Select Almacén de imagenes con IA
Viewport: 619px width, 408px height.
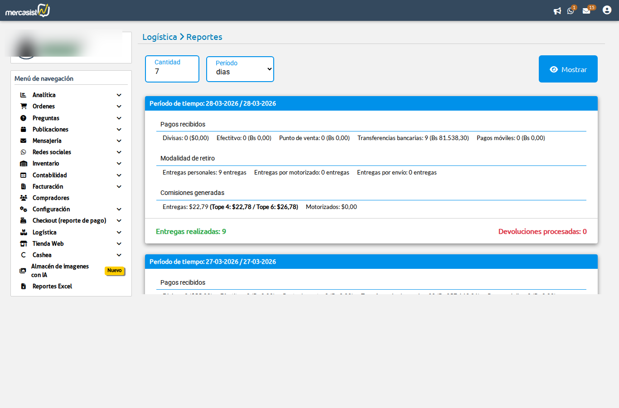(x=60, y=271)
